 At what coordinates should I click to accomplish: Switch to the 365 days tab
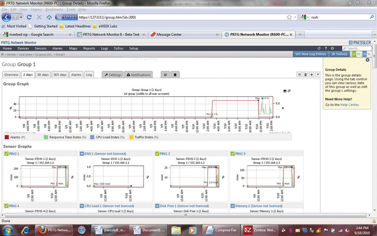point(60,75)
